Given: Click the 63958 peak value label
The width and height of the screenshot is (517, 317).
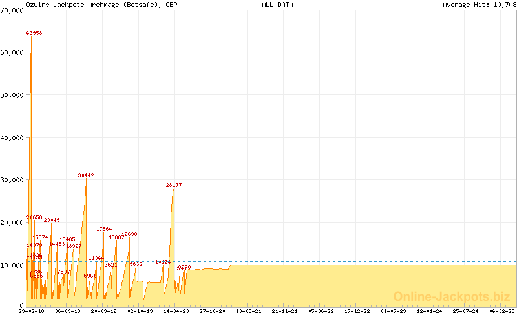Looking at the screenshot, I should tap(34, 32).
